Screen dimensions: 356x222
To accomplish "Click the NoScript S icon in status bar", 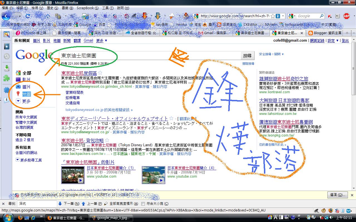I will pos(337,211).
